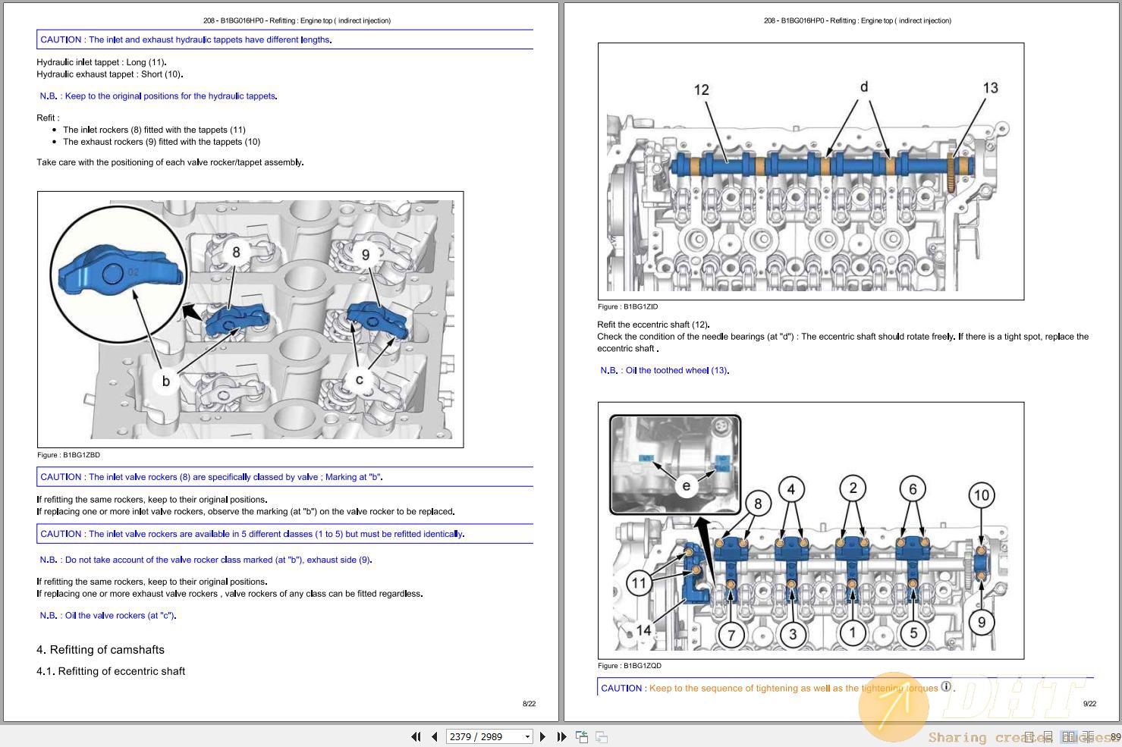Click 'Figure : B1BG1ZQD' caption
The image size is (1122, 747).
(630, 666)
